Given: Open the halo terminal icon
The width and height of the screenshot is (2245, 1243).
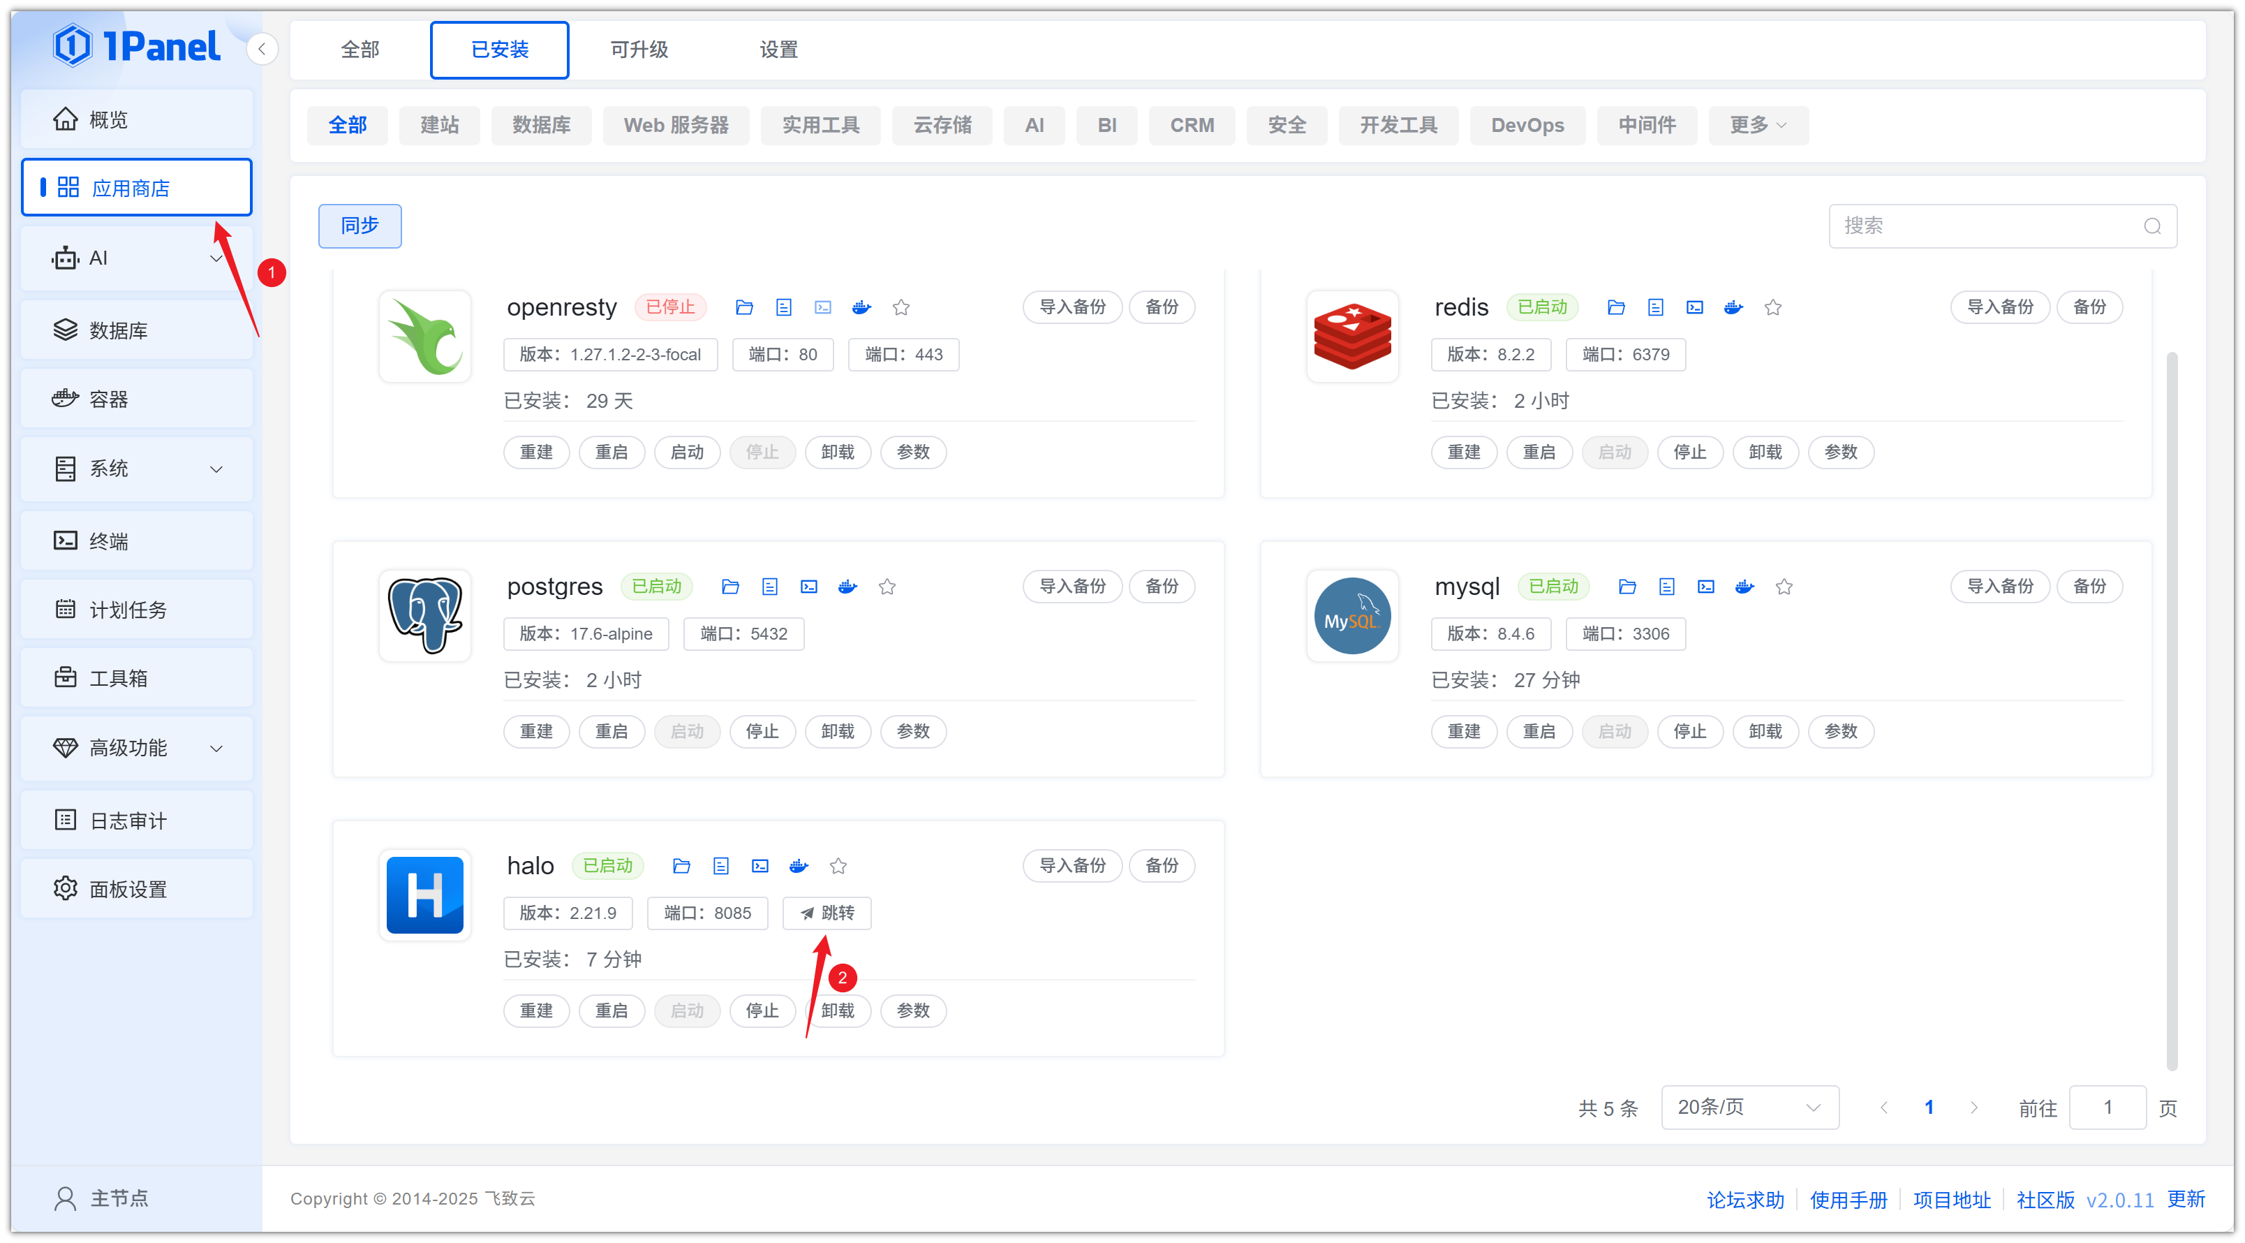Looking at the screenshot, I should click(760, 866).
